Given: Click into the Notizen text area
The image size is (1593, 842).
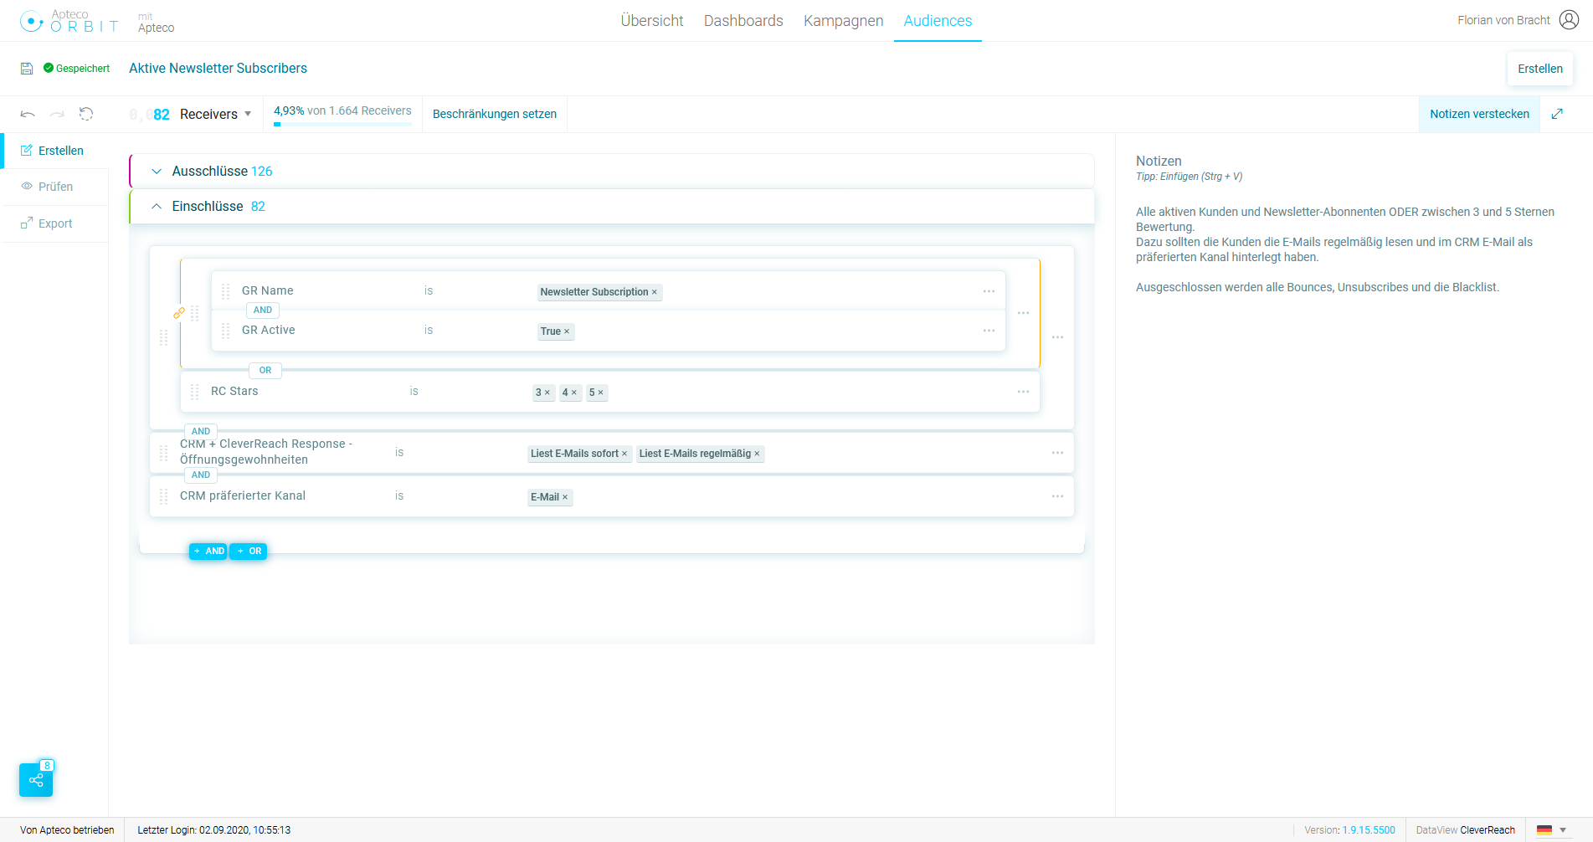Looking at the screenshot, I should 1353,249.
